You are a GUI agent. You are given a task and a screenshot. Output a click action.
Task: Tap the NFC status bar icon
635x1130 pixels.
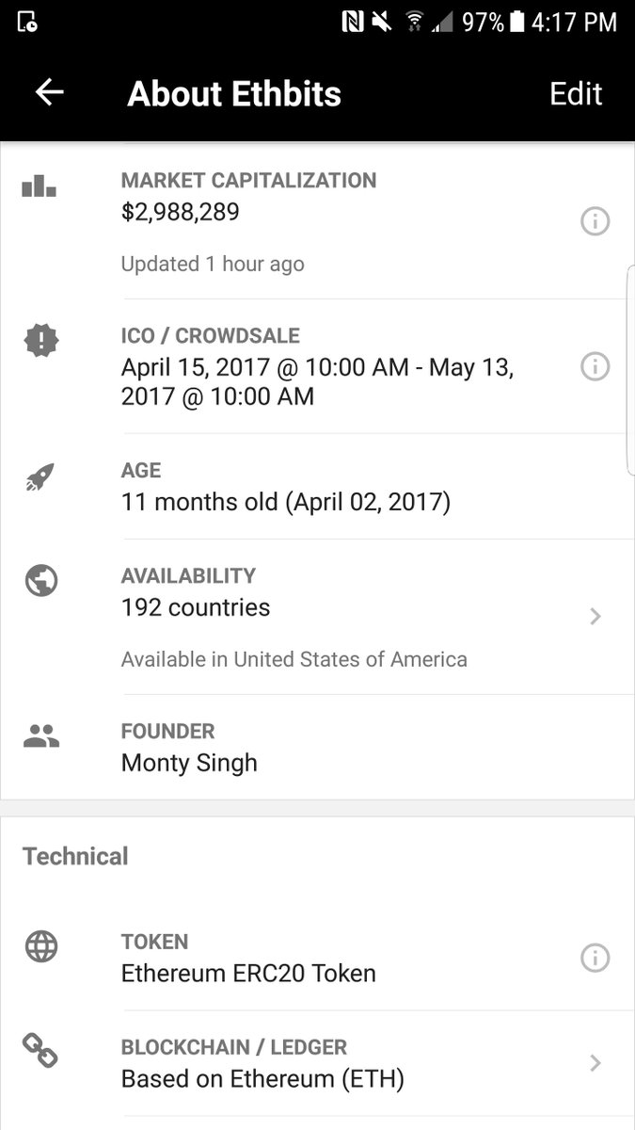point(353,22)
